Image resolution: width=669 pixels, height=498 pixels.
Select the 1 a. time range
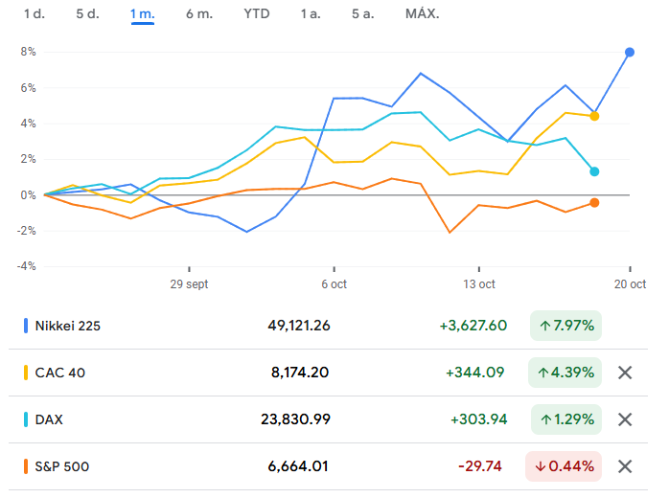point(310,14)
